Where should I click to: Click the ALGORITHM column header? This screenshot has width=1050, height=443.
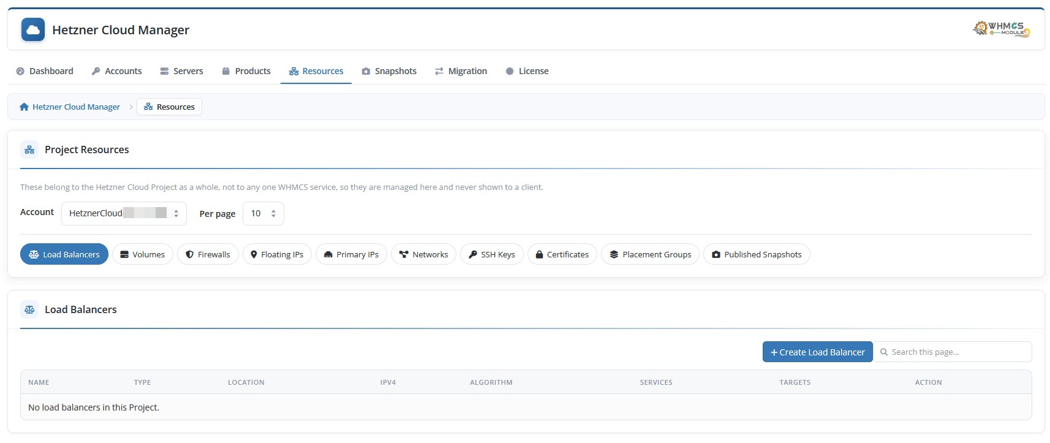pos(491,382)
